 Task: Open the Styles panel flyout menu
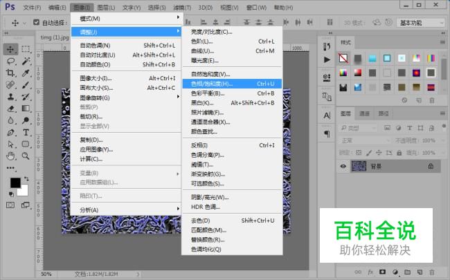[x=442, y=42]
